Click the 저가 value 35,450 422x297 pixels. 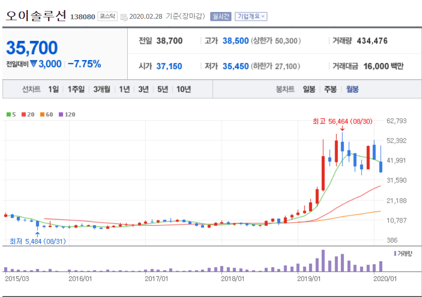[x=236, y=66]
